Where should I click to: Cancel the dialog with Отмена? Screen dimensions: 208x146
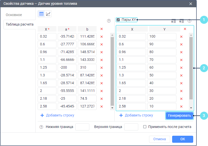160,139
